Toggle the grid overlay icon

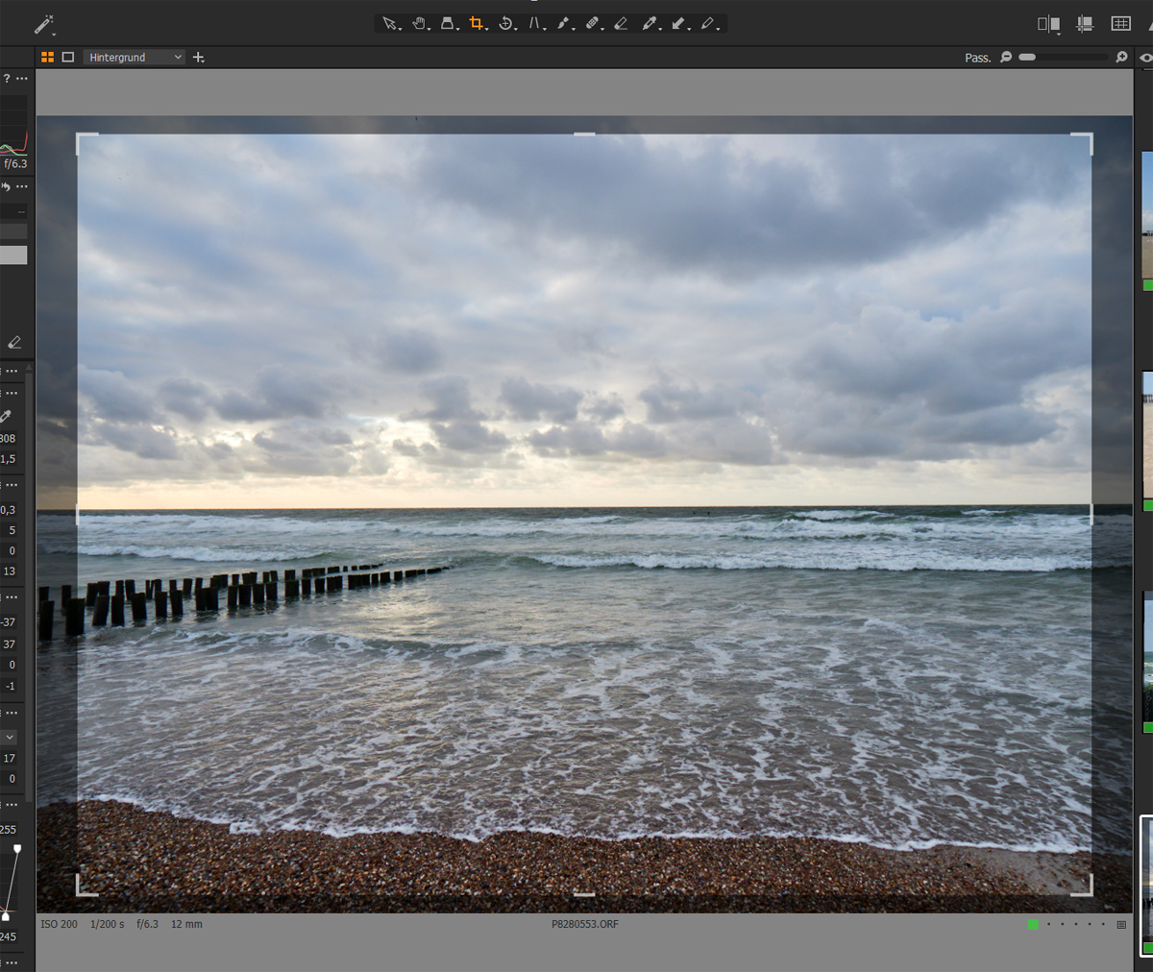1120,24
